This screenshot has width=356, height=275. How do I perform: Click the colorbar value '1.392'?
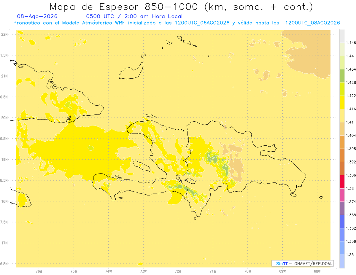[x=352, y=162]
